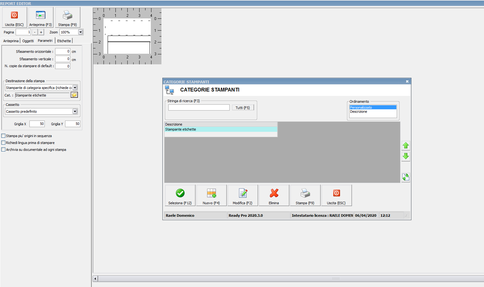Click the date 06/04/2020 in status bar
Image resolution: width=484 pixels, height=287 pixels.
[366, 215]
